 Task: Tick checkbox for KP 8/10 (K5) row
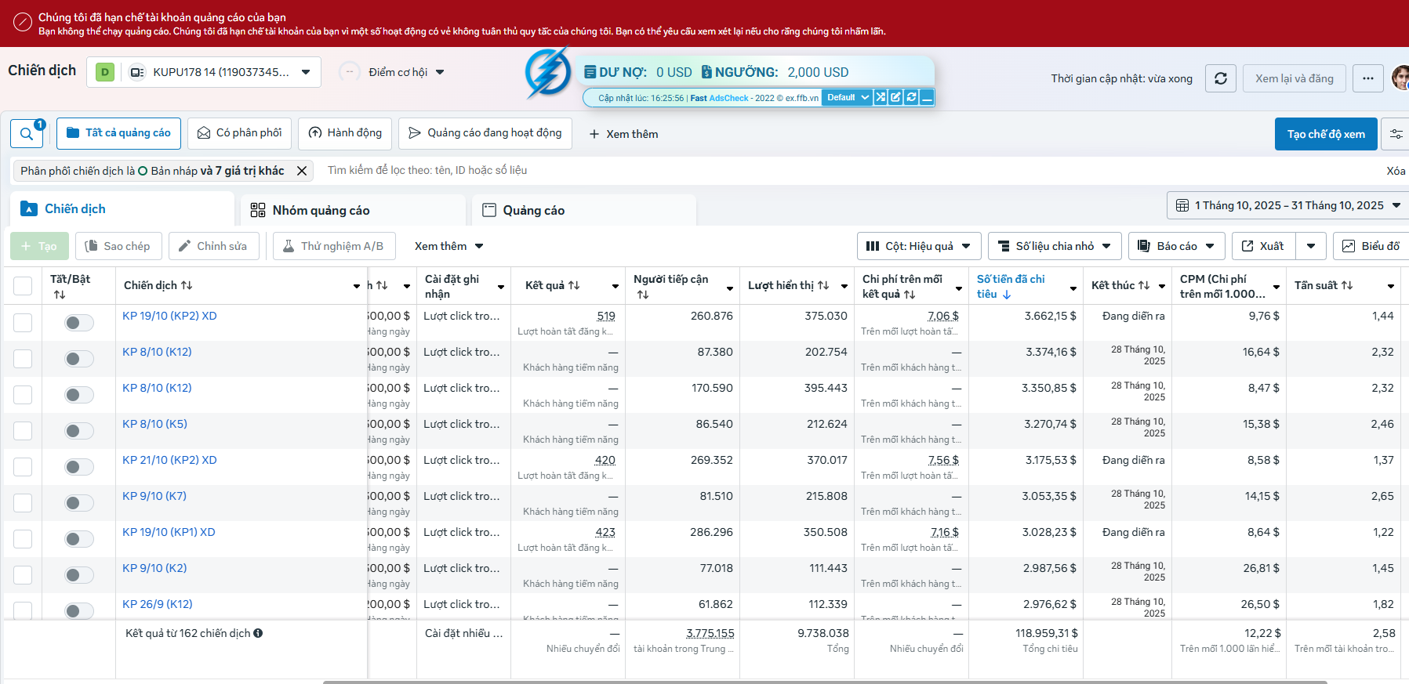pos(23,431)
